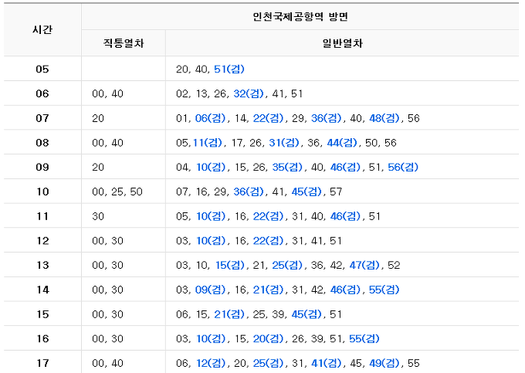Click the 시간 column header
Image resolution: width=525 pixels, height=373 pixels.
pyautogui.click(x=42, y=30)
